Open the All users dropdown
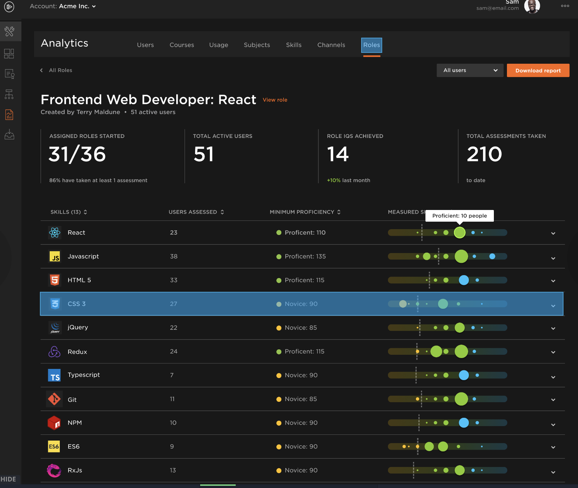The width and height of the screenshot is (578, 488). (470, 71)
